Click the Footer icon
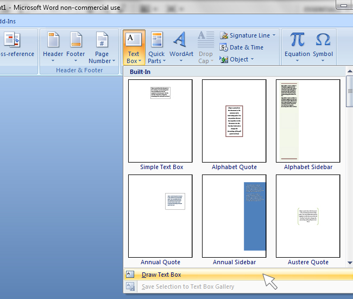353x299 pixels. 76,40
